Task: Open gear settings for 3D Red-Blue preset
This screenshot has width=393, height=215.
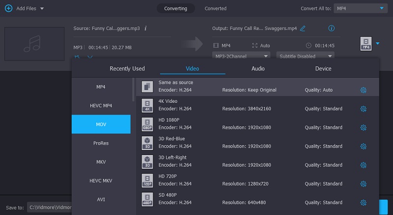Action: (364, 146)
